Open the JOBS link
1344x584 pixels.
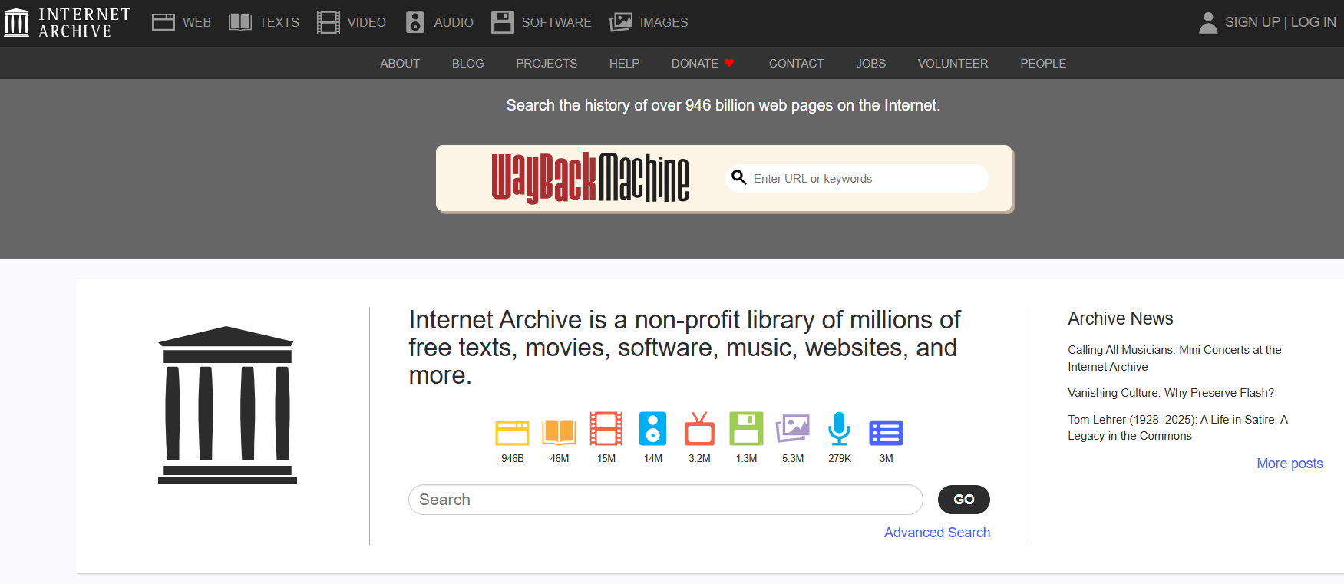coord(871,64)
